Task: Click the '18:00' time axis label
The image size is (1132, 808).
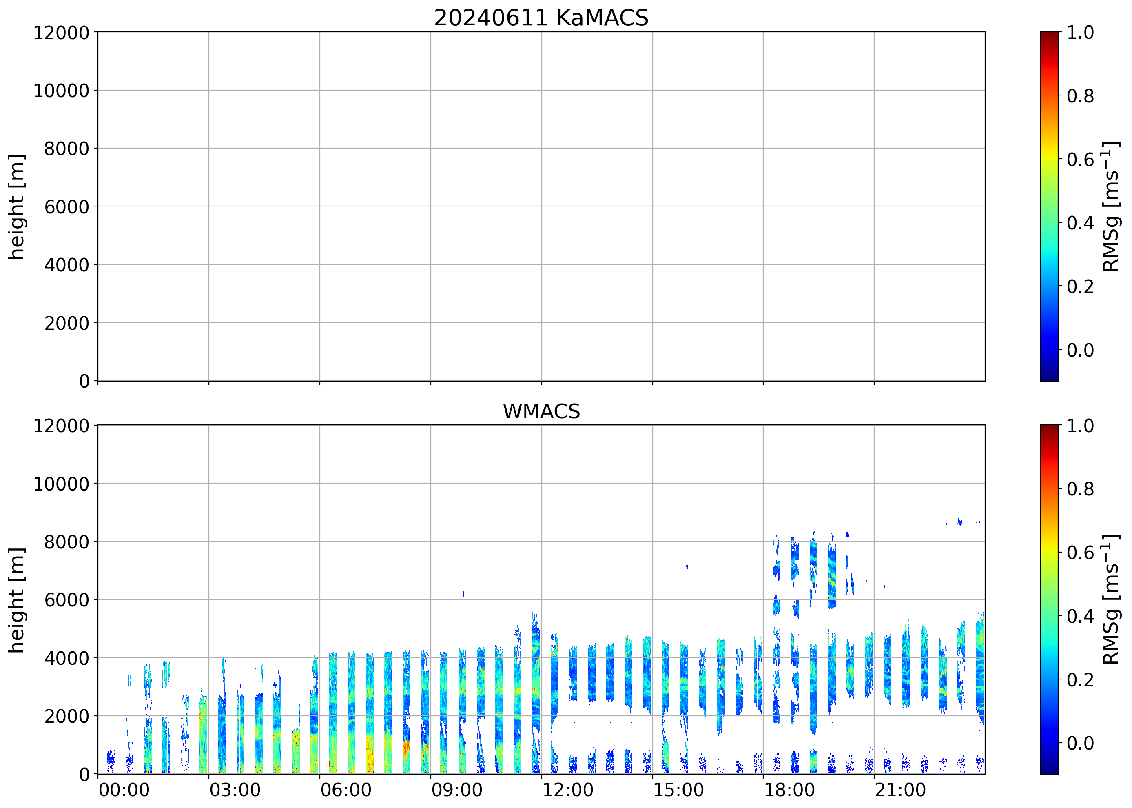Action: click(789, 790)
